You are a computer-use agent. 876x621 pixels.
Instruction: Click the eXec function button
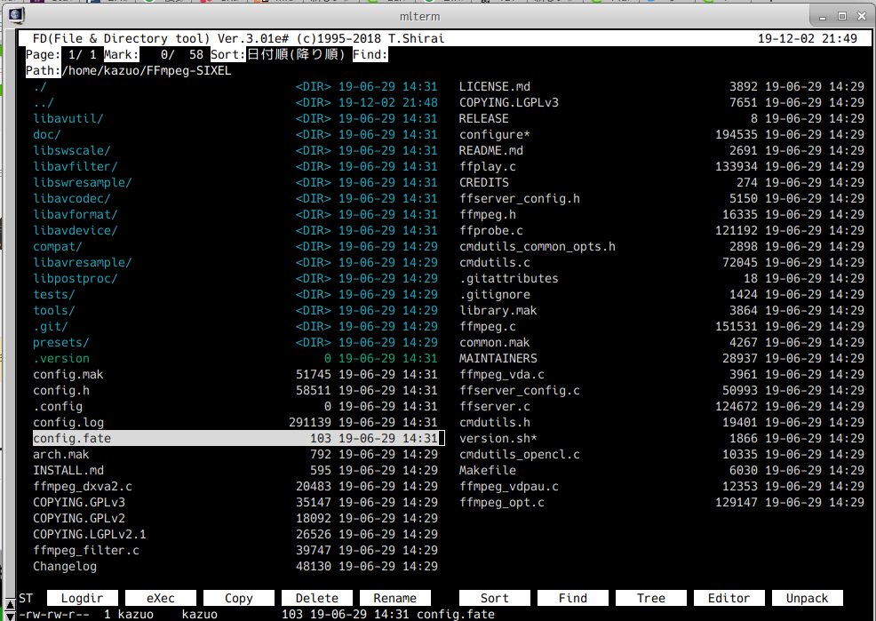[x=160, y=598]
